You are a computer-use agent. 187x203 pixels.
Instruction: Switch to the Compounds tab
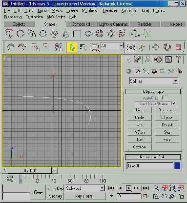coord(82,24)
